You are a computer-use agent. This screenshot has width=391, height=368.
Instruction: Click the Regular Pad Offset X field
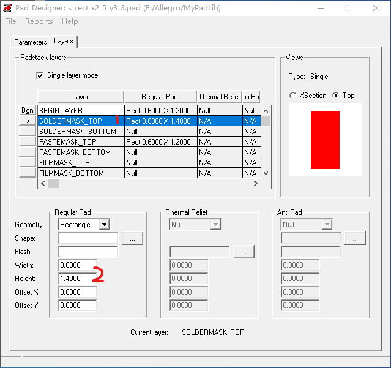(x=77, y=292)
